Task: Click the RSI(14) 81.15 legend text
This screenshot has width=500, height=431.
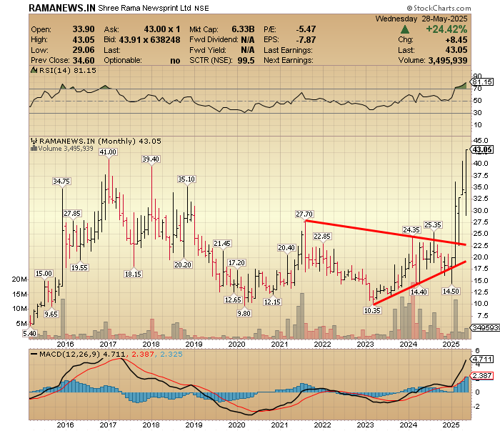Action: 68,70
